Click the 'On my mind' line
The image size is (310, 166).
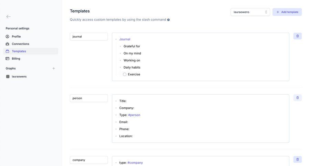132,54
